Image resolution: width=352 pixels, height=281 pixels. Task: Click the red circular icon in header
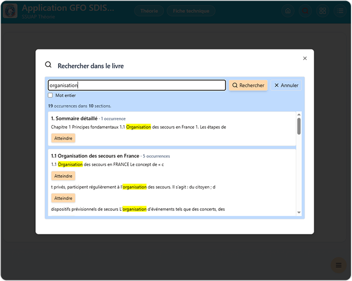click(x=305, y=11)
